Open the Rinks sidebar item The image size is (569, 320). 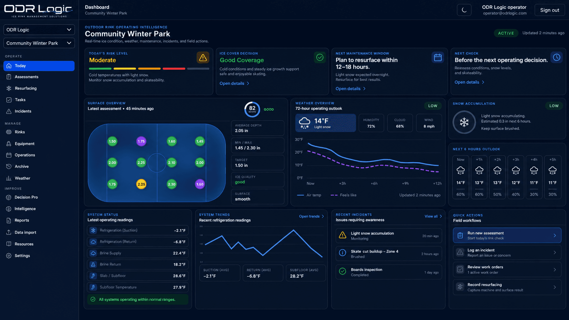click(x=20, y=132)
